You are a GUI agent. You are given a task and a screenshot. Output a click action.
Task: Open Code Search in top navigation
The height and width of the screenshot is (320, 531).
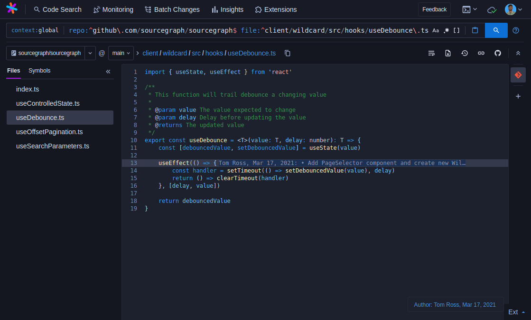pos(57,9)
